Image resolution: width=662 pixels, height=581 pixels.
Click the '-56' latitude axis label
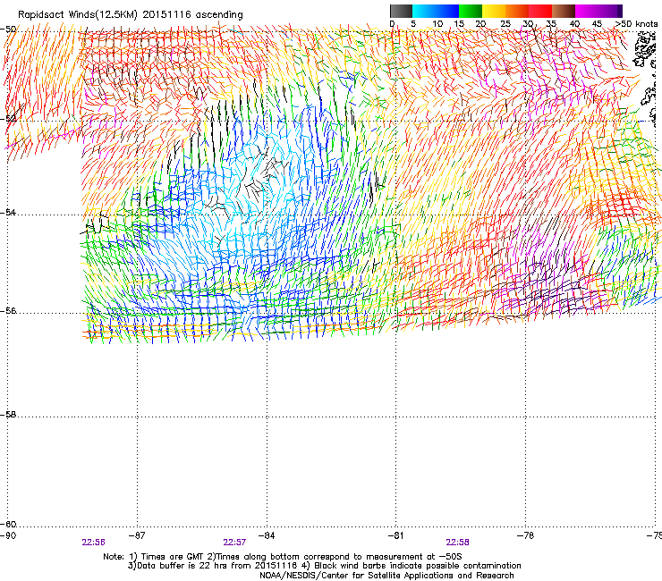coord(8,311)
